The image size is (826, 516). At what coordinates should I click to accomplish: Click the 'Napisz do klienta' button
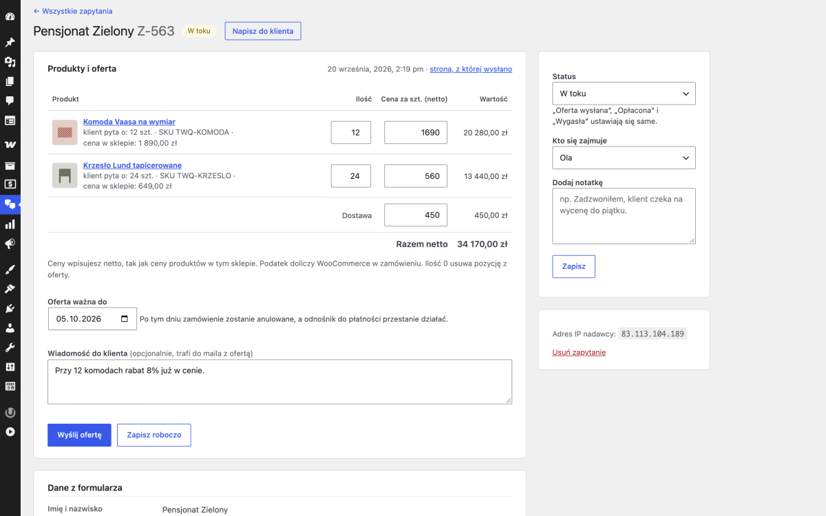263,31
